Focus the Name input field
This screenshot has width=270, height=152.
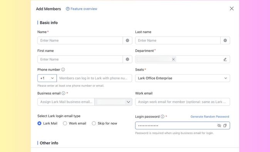[x=80, y=41]
